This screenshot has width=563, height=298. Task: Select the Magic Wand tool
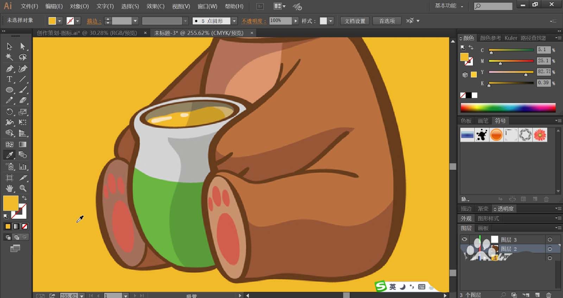(10, 57)
